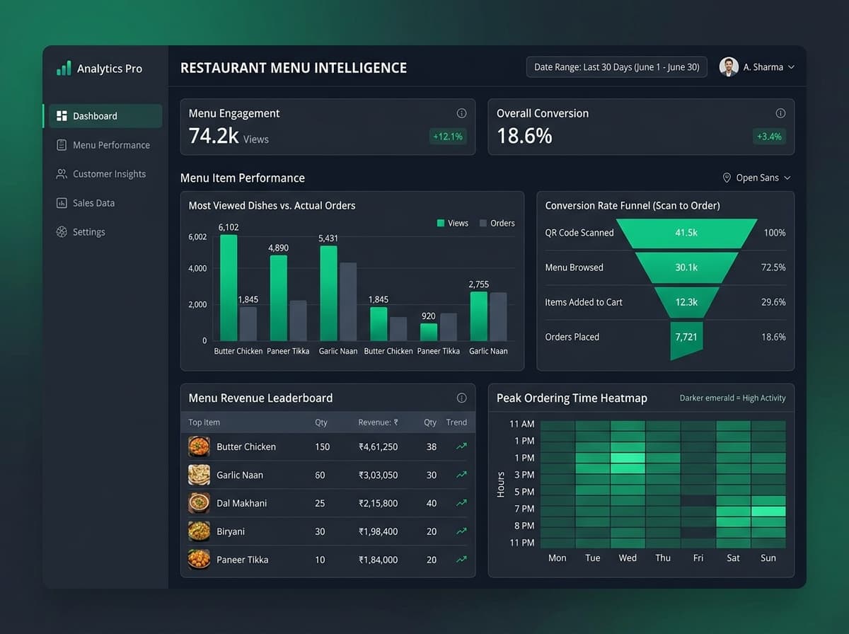Click the +12.1% change badge
849x634 pixels.
pyautogui.click(x=448, y=137)
